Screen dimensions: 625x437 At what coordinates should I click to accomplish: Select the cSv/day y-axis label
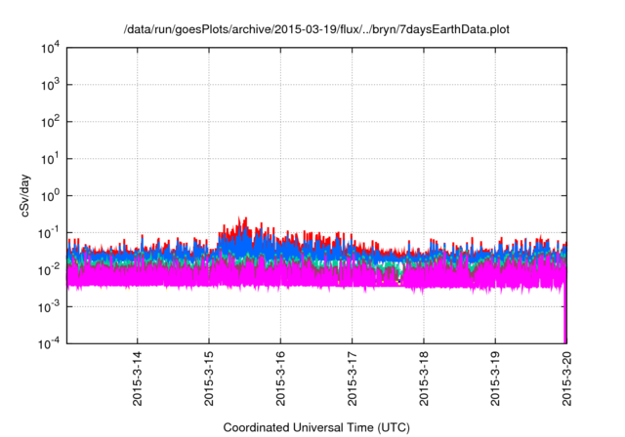click(24, 195)
